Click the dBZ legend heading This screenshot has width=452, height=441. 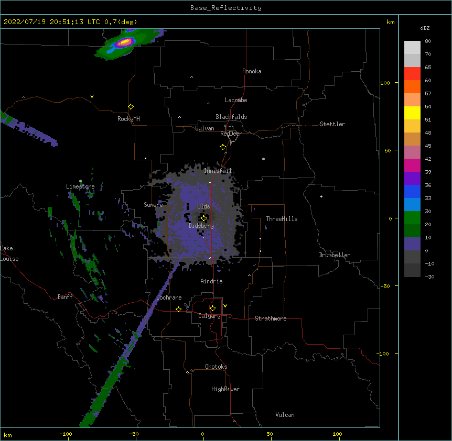425,28
